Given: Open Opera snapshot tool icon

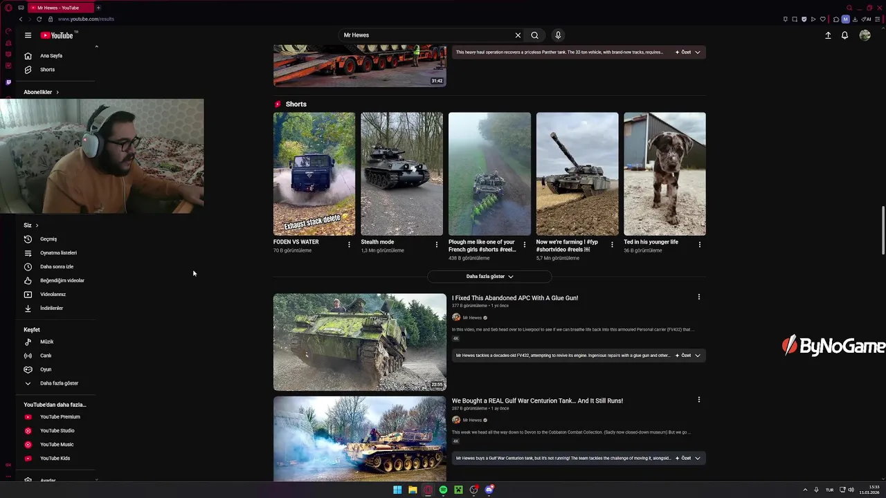Looking at the screenshot, I should point(795,19).
